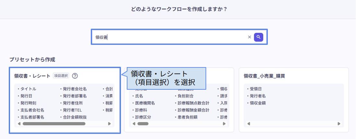Focus the search field containing 領収書
The image size is (356, 140).
click(169, 37)
